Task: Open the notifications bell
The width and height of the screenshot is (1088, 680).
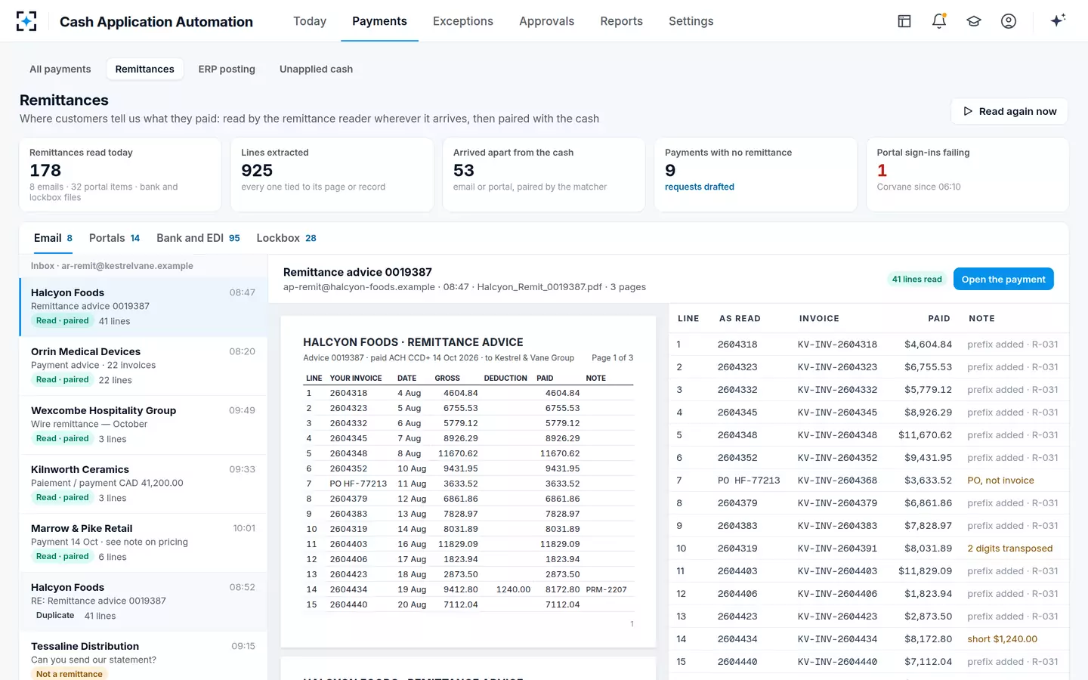Action: tap(939, 21)
